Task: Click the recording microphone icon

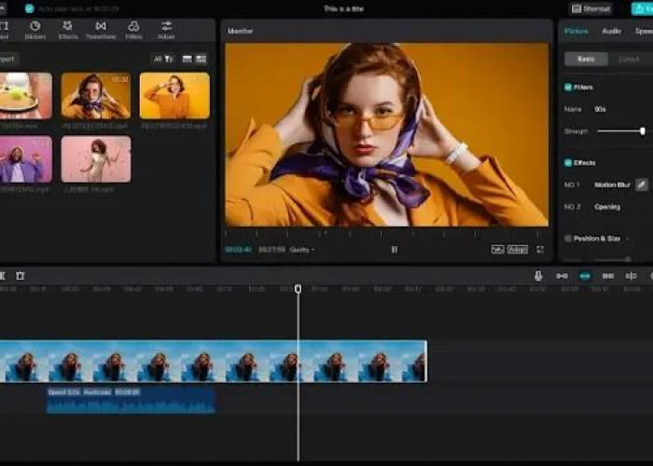Action: coord(538,276)
